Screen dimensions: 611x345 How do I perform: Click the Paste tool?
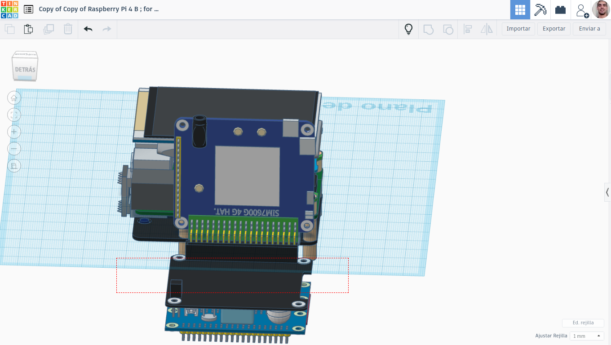pos(28,29)
